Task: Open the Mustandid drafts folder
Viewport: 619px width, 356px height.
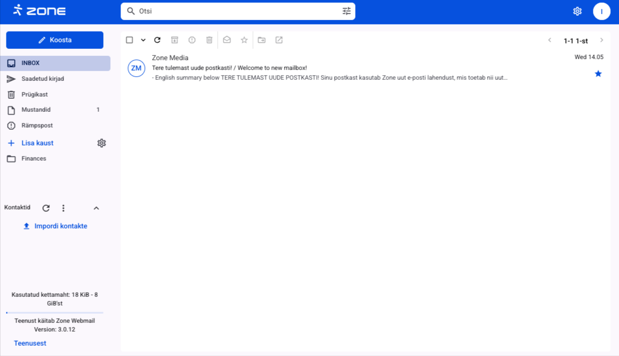Action: coord(36,110)
